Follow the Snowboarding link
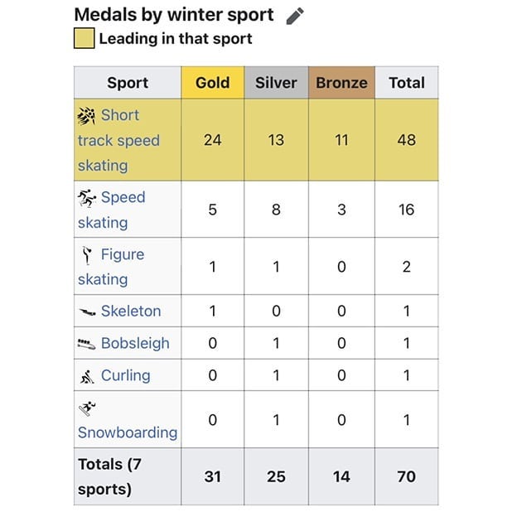This screenshot has height=512, width=512. point(128,432)
